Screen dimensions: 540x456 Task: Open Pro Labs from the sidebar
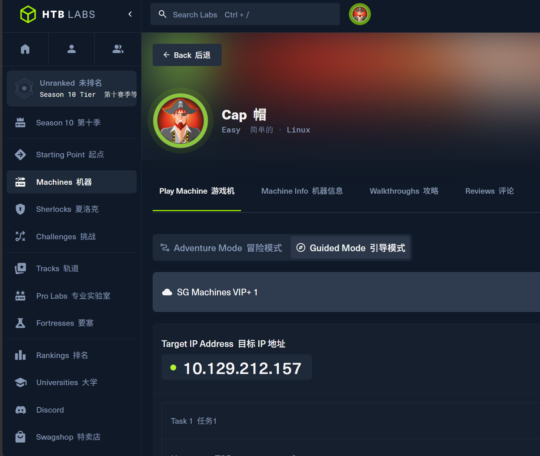tap(72, 296)
